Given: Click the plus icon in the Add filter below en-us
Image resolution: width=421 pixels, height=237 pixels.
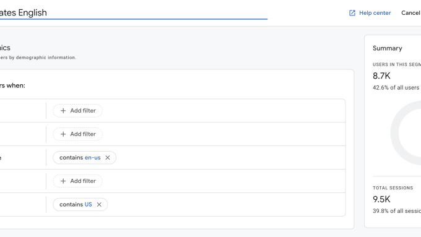Looking at the screenshot, I should pos(63,181).
